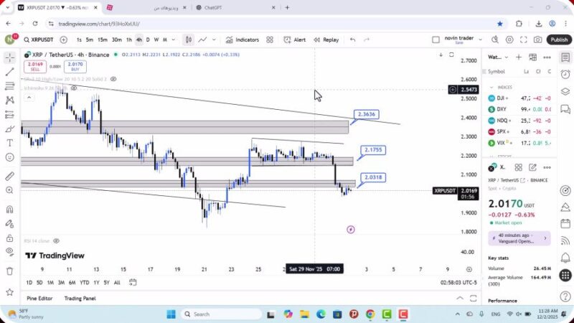Viewport: 574px width, 323px height.
Task: Enter fullscreen chart mode
Action: [524, 40]
